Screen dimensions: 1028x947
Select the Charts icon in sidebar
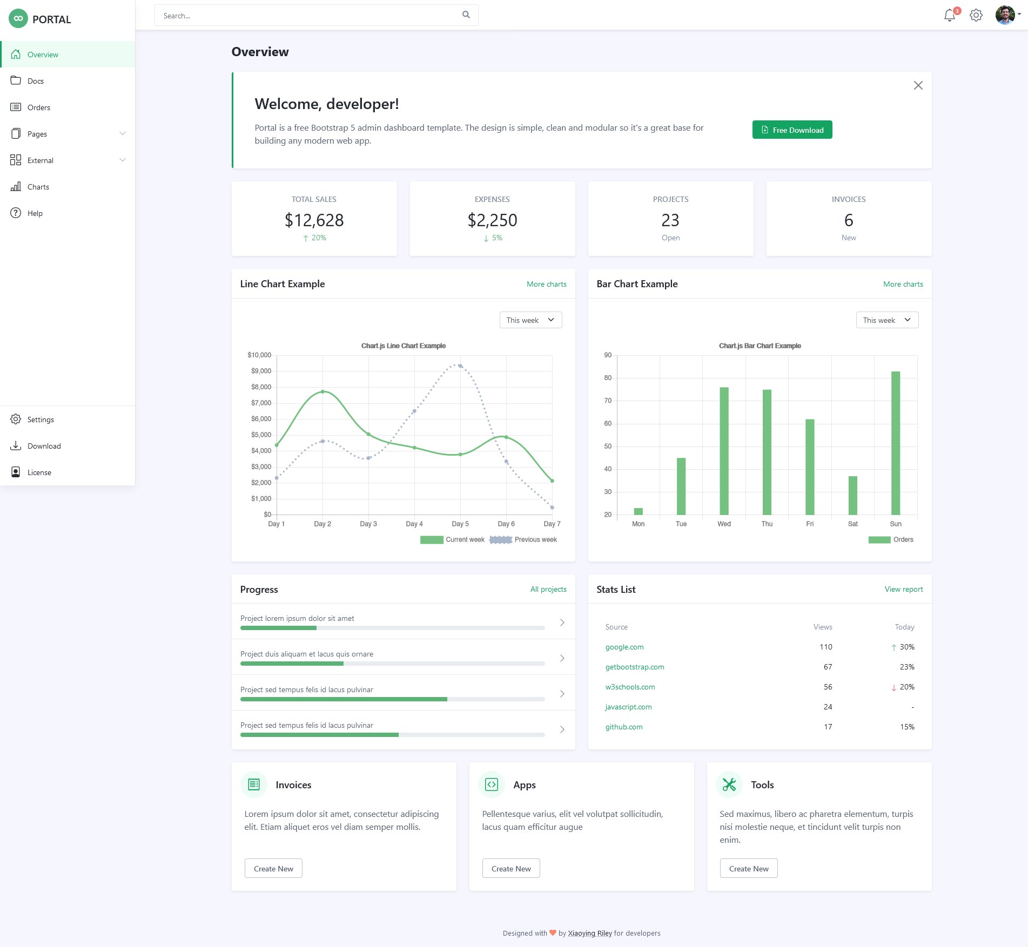16,187
